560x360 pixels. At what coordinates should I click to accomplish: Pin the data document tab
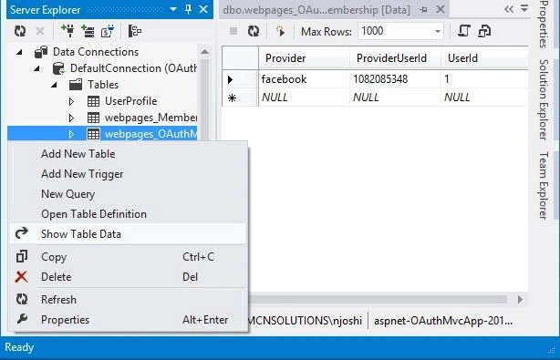(424, 10)
